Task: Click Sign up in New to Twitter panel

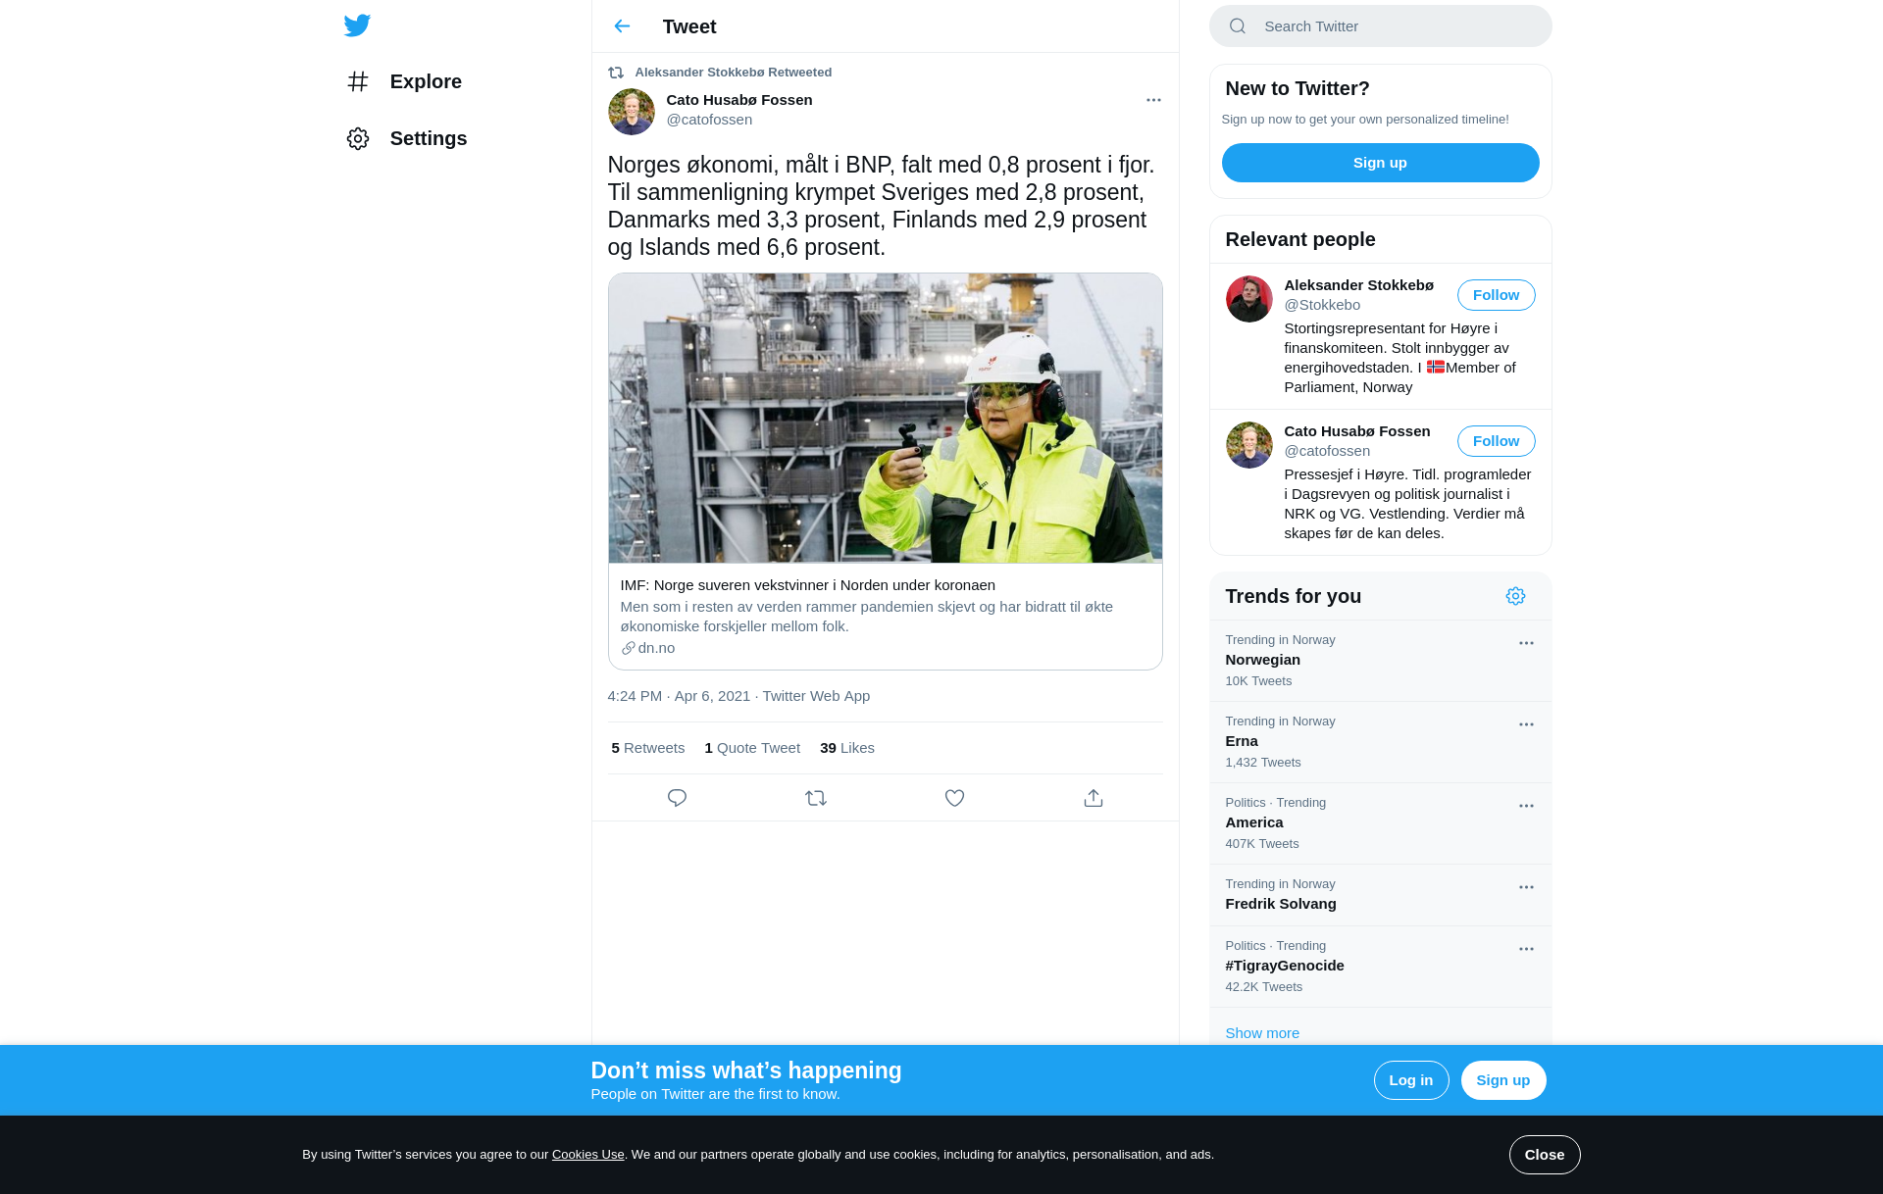Action: (x=1380, y=163)
